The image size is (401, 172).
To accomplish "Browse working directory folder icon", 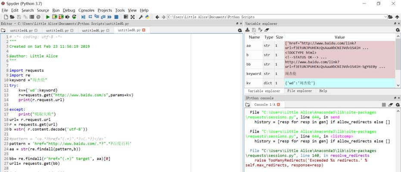I will click(391, 17).
